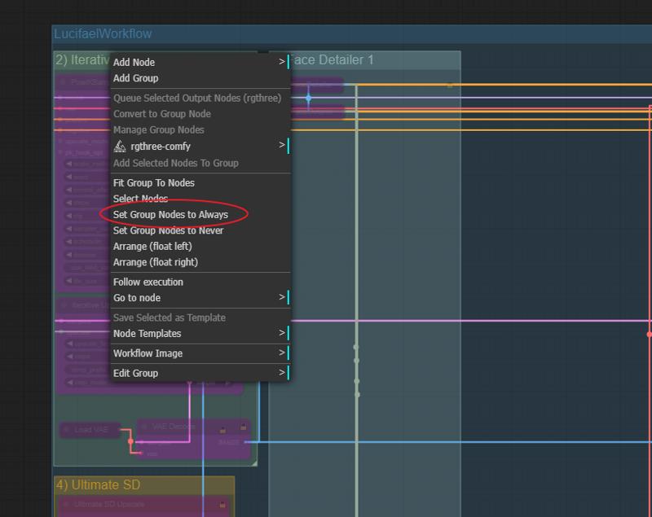652x517 pixels.
Task: Click Follow execution option
Action: click(x=200, y=282)
